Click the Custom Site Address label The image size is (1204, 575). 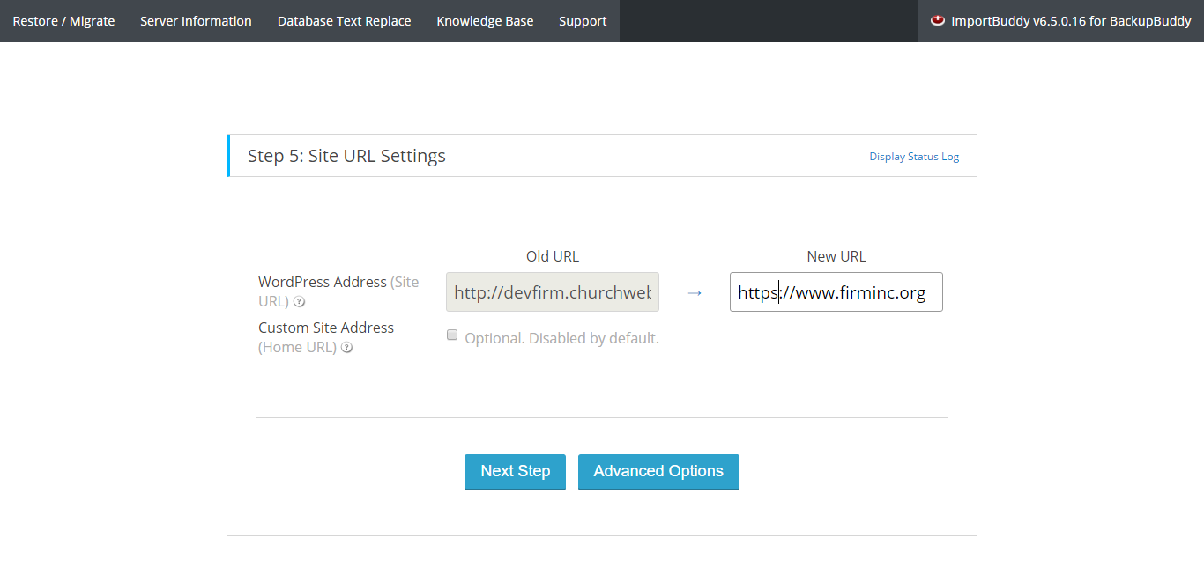326,328
